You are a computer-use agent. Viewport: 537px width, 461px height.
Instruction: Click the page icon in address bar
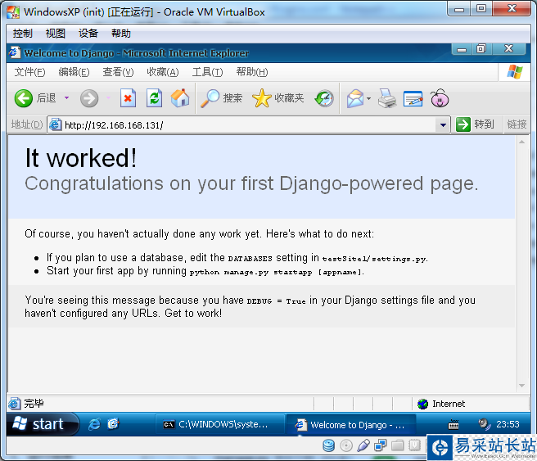[x=55, y=124]
